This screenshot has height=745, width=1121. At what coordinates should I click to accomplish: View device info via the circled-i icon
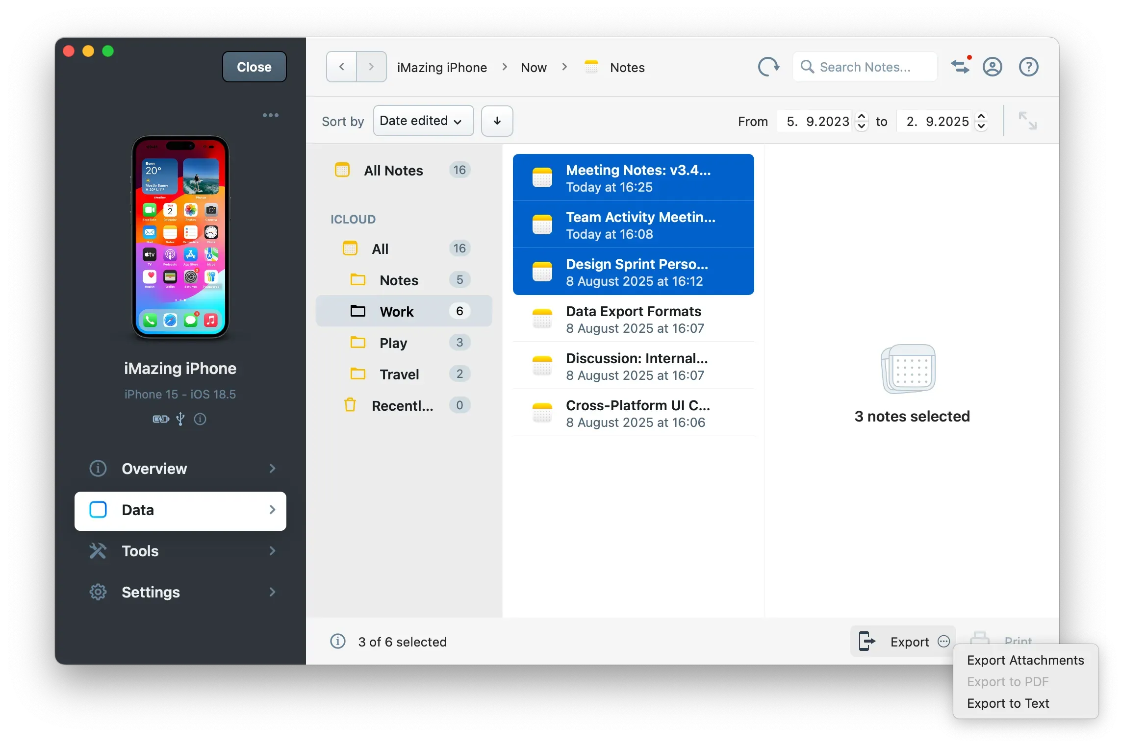[200, 419]
